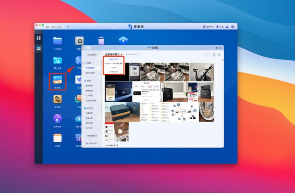The height and width of the screenshot is (193, 295).
Task: Select the album icon in the dark sidebar
Action: [x=39, y=48]
